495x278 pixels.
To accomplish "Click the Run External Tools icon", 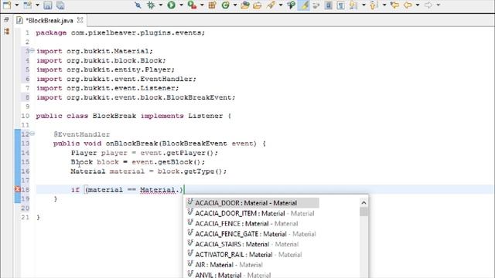I will click(192, 5).
